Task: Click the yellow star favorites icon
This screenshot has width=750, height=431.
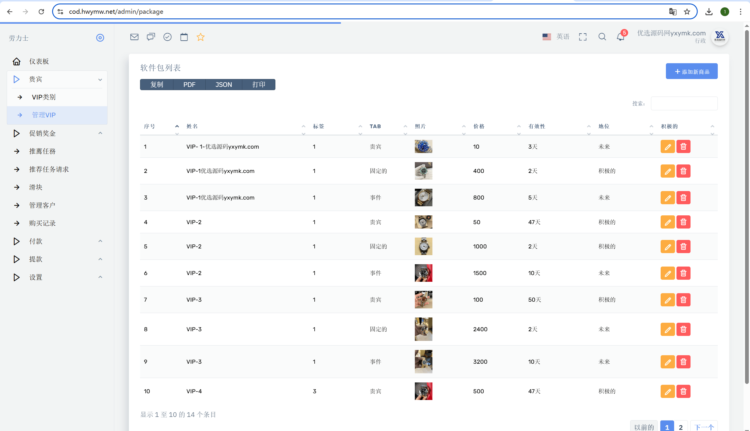Action: (201, 37)
